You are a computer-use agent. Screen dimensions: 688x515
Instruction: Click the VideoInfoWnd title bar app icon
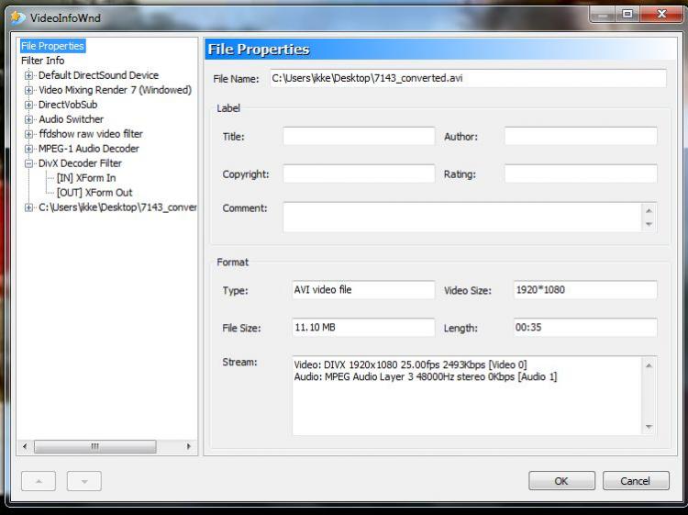point(17,17)
